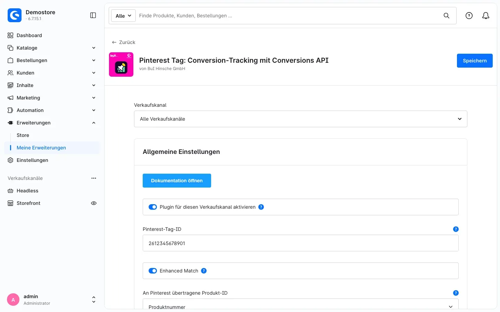
Task: Click Dokumentation öffnen button
Action: click(x=177, y=181)
